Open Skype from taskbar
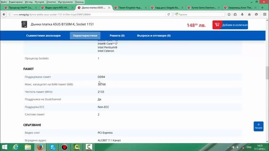269x151 pixels. point(52,147)
